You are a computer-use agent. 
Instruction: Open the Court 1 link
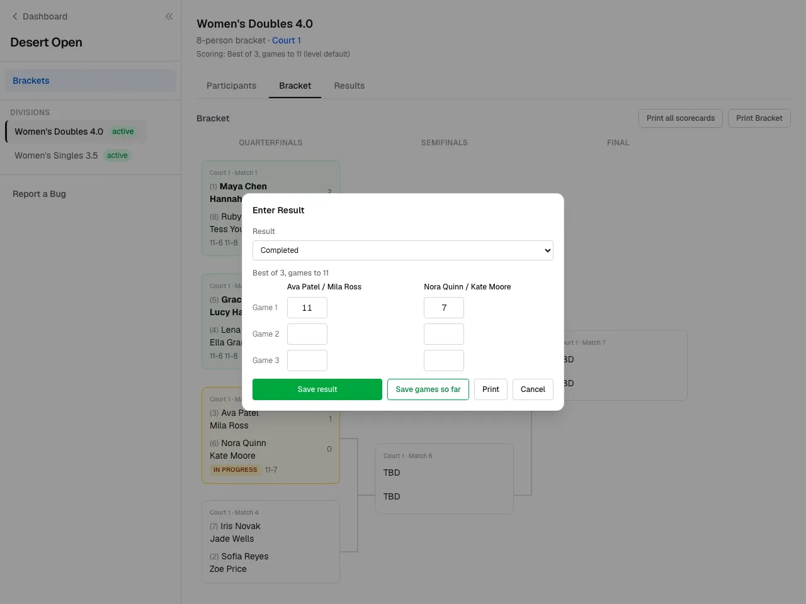[287, 40]
